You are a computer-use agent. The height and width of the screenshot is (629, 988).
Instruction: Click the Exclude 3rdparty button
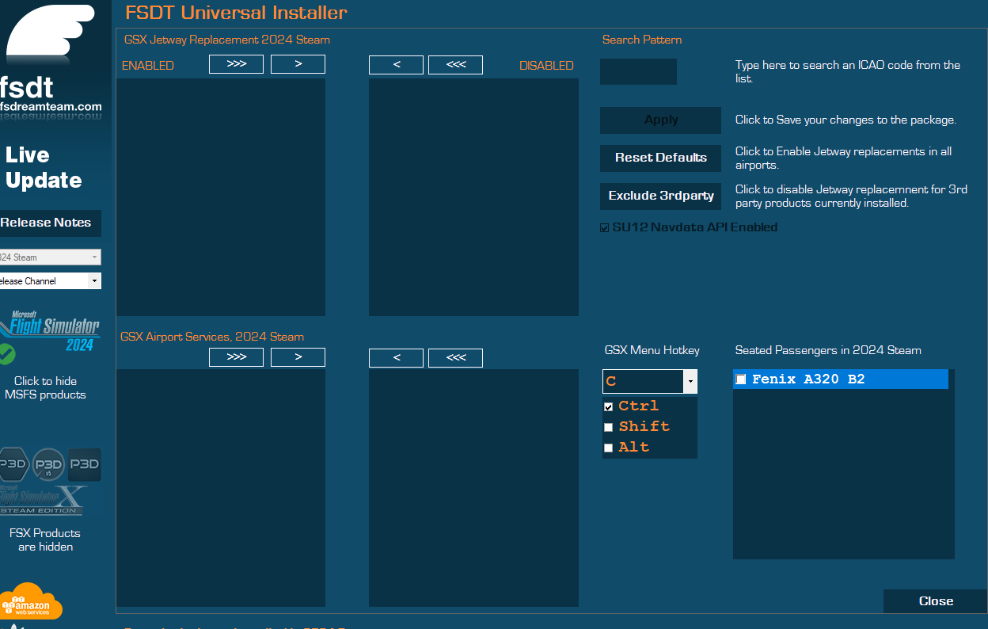[x=660, y=196]
